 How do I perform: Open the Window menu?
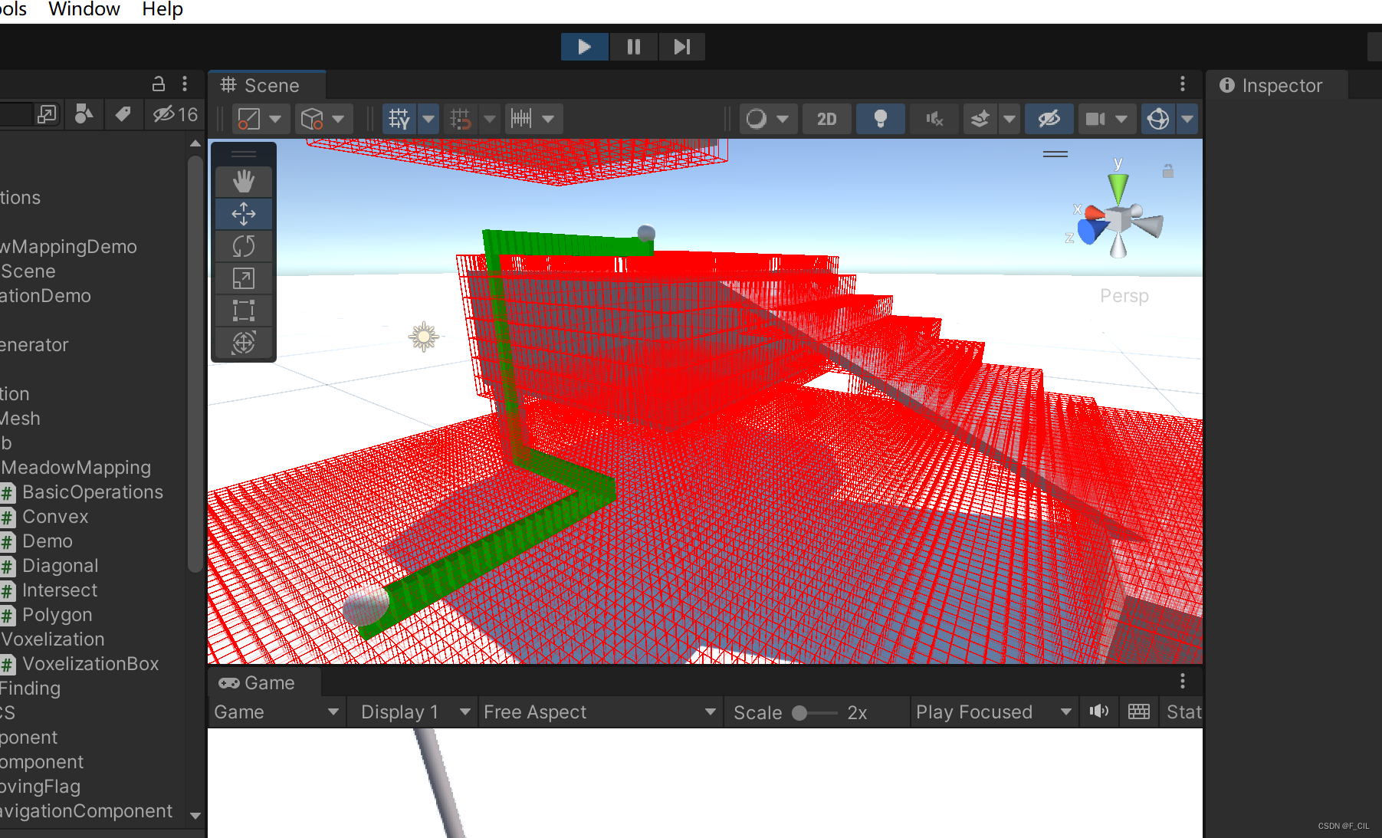pos(84,10)
